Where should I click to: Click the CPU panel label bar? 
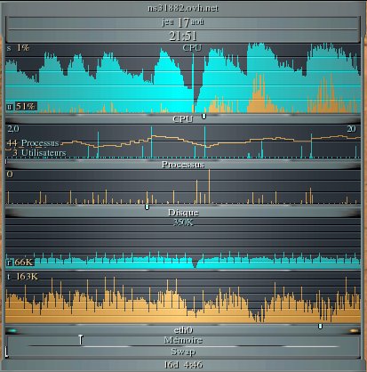(x=183, y=119)
